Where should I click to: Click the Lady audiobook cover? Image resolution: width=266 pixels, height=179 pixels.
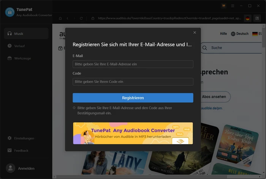click(114, 163)
